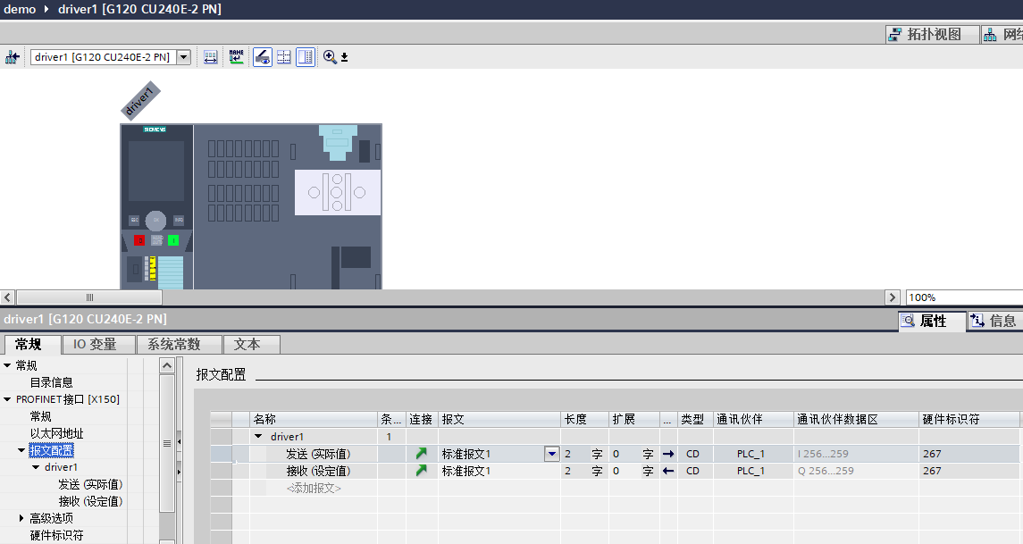Select the light blue connector on drive

[x=338, y=141]
